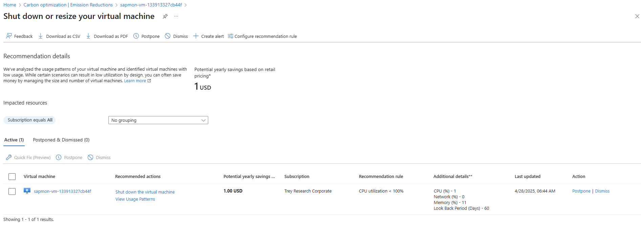
Task: Check the sapmon-vm-133913327cb44f row checkbox
Action: coord(12,192)
